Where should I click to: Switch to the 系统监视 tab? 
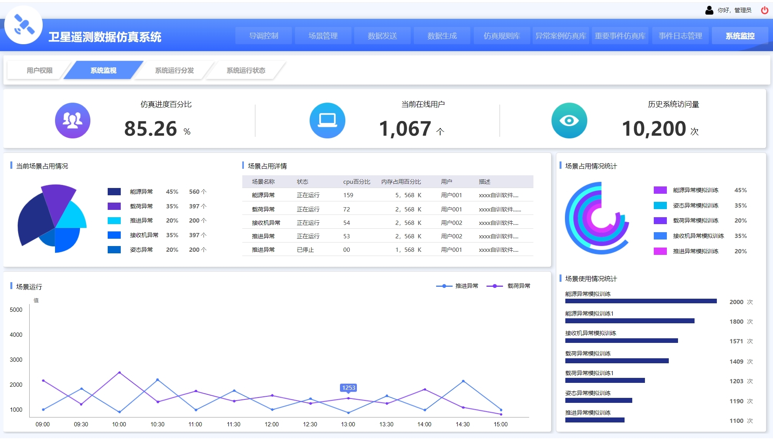coord(103,70)
